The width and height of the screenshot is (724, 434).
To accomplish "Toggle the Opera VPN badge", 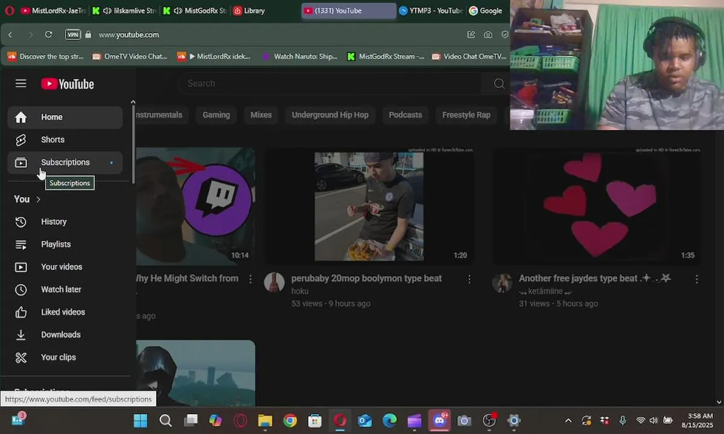I will click(x=72, y=35).
